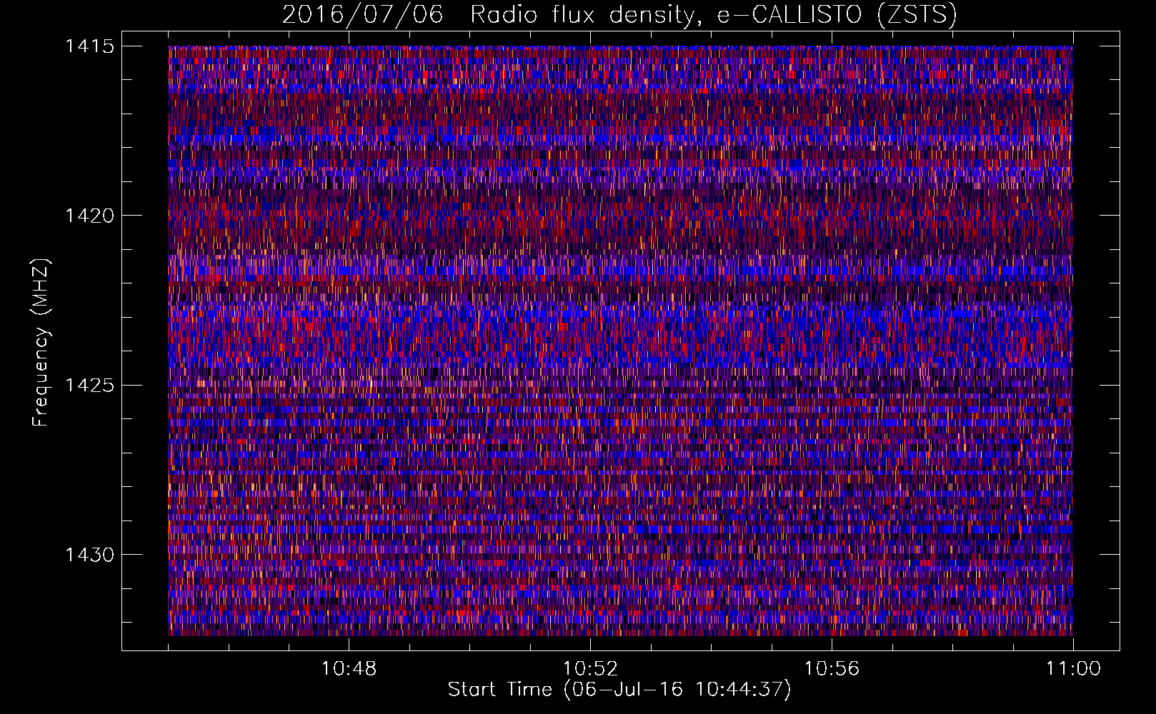
Task: Click the plot title '2016/07/06 Radio flux density, e-CALLISTO (ZSTS)'
Action: coord(619,15)
